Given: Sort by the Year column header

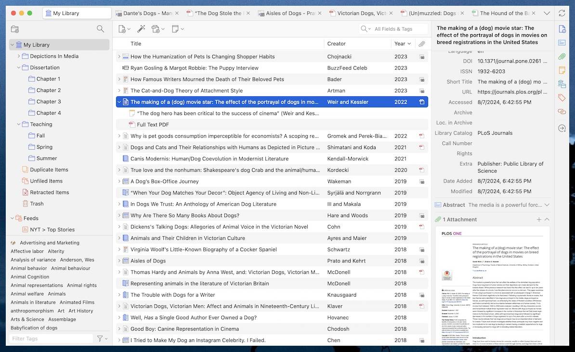Looking at the screenshot, I should (x=403, y=44).
